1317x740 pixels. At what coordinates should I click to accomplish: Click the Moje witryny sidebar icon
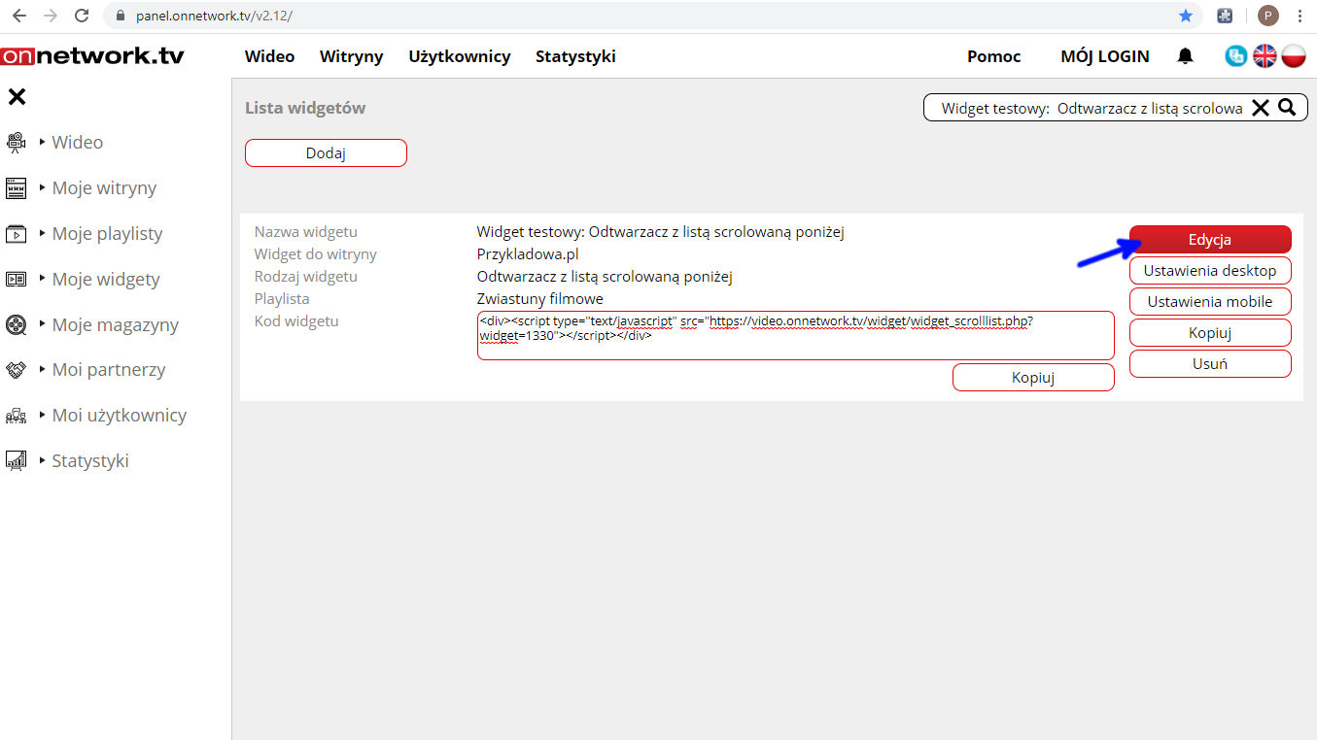pos(16,188)
